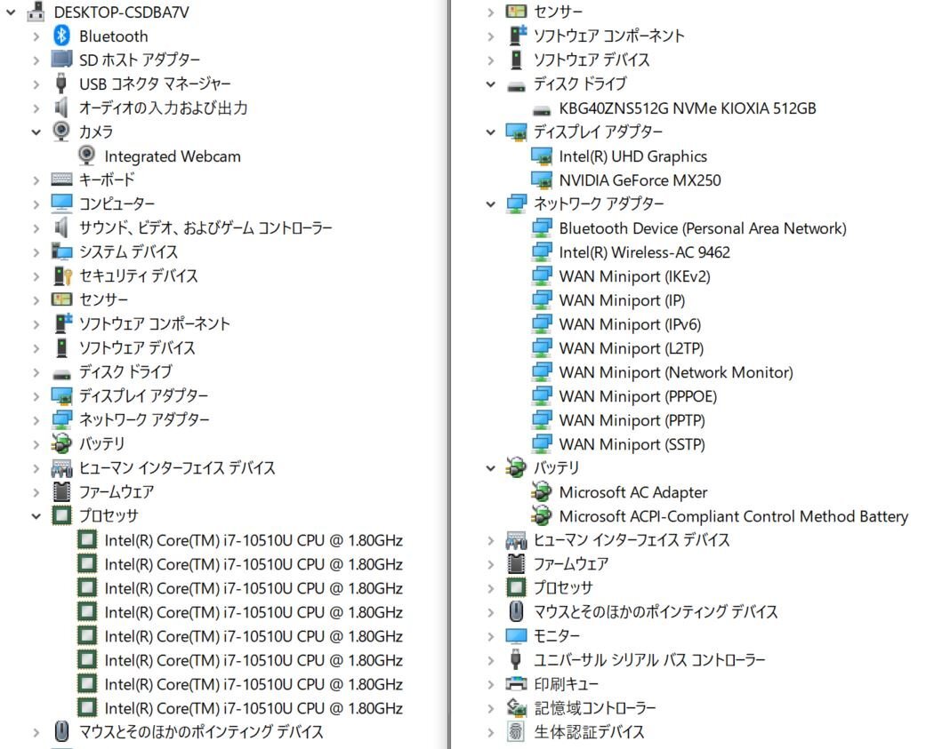
Task: Click the left pane バッテリ icon
Action: [x=61, y=443]
